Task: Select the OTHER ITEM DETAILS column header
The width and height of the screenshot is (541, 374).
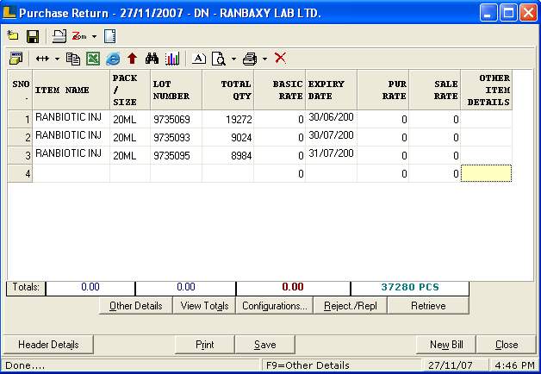Action: tap(487, 90)
